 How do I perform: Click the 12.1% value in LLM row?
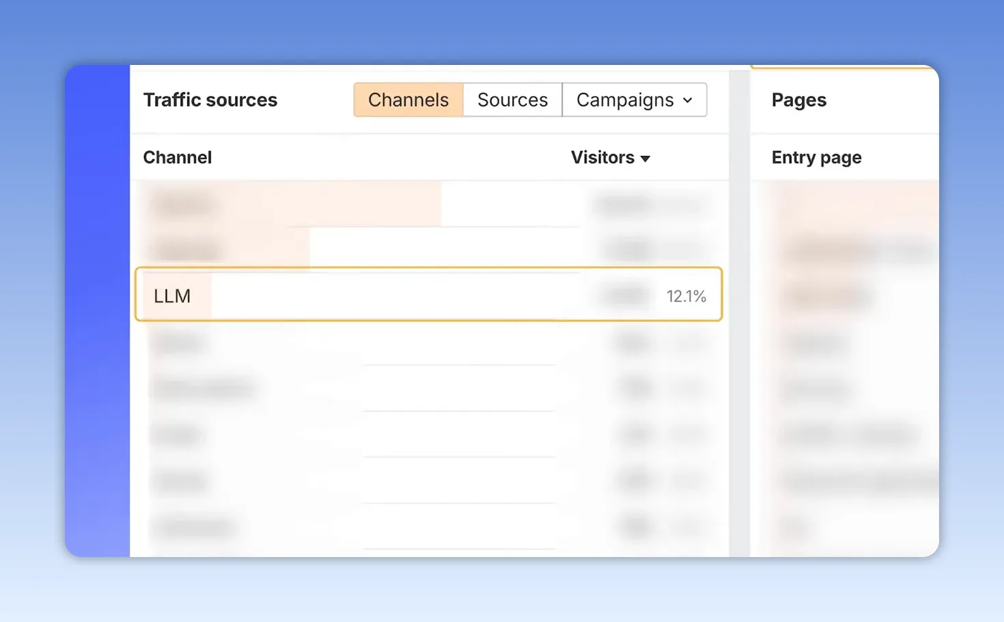point(686,296)
